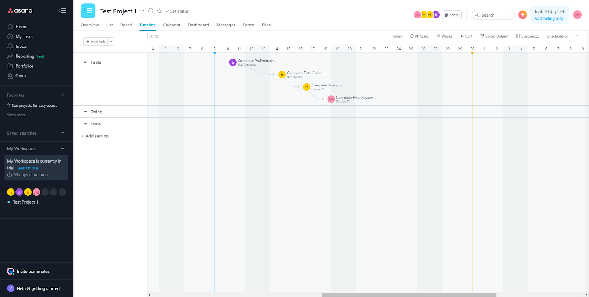
Task: Open the Inbox bell in sidebar
Action: pyautogui.click(x=10, y=46)
